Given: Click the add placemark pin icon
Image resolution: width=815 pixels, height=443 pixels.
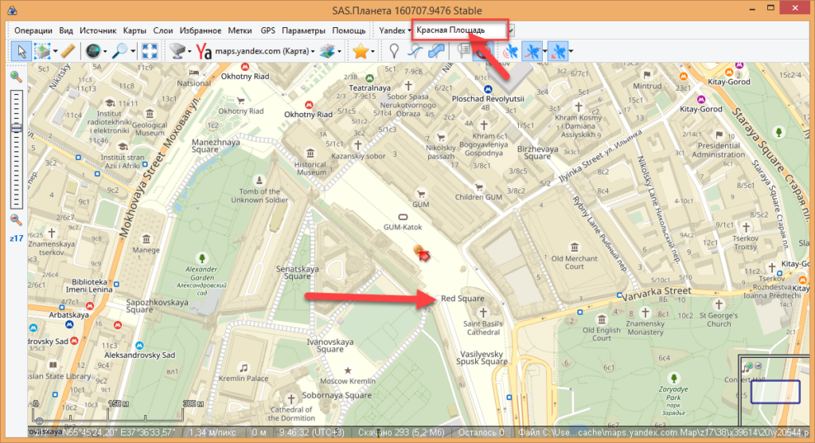Looking at the screenshot, I should (393, 51).
